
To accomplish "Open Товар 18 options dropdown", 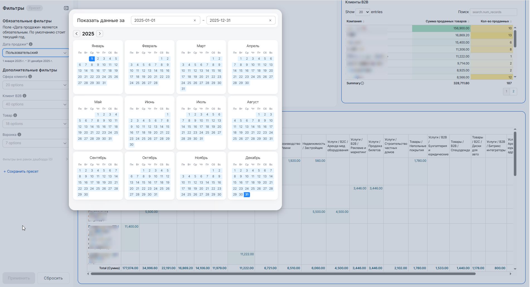I will pos(36,124).
